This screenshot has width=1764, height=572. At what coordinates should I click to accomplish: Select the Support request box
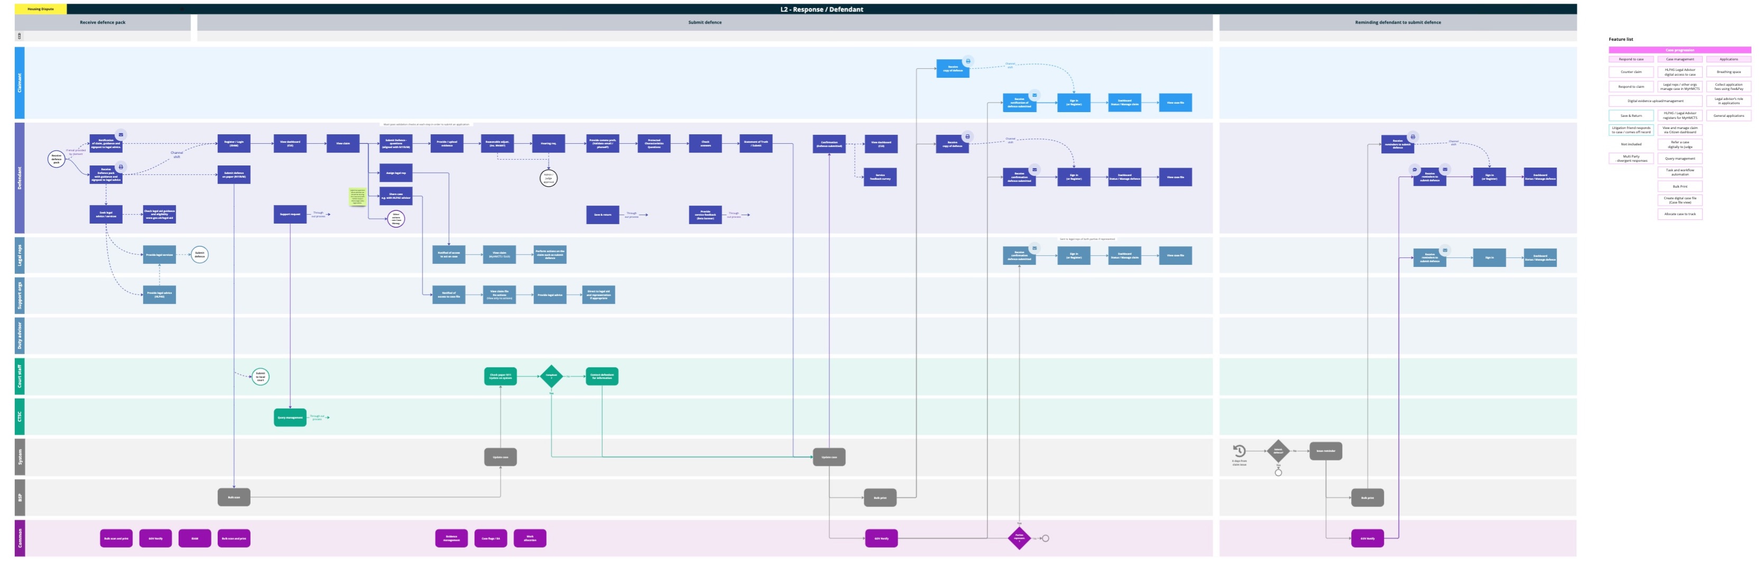pyautogui.click(x=290, y=214)
